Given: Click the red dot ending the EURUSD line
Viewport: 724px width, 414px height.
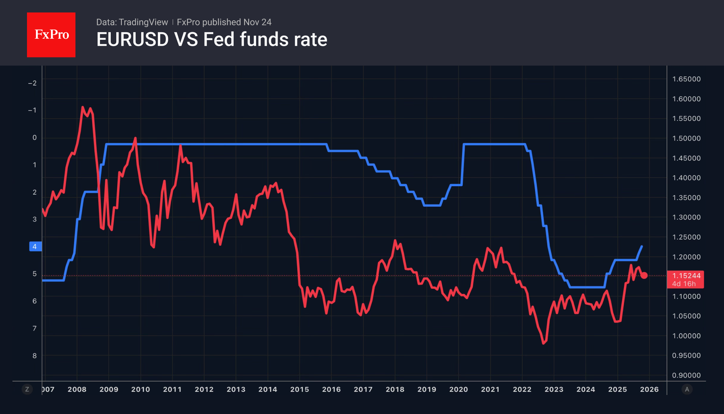Looking at the screenshot, I should (x=644, y=276).
